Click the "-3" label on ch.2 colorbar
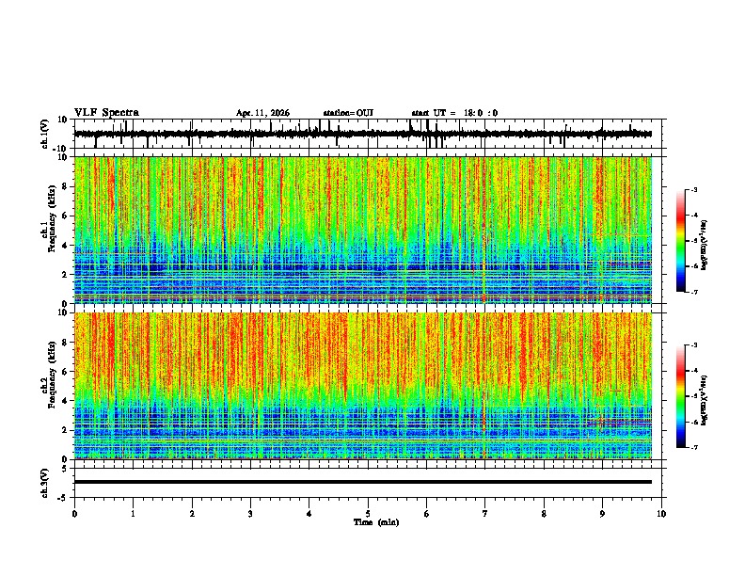 click(693, 345)
